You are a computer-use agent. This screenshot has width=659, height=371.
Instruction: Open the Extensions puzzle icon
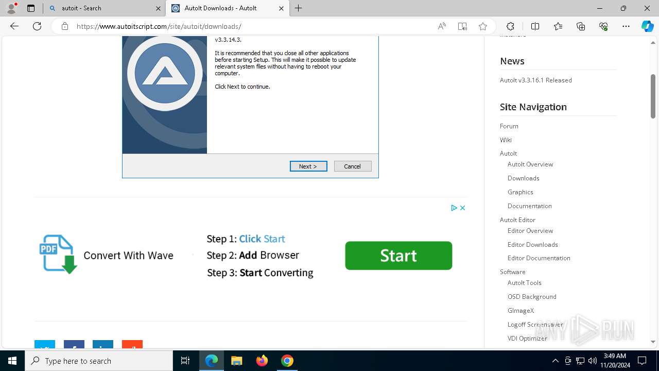click(510, 26)
